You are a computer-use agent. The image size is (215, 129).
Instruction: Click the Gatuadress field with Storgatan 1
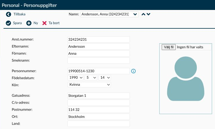99,96
